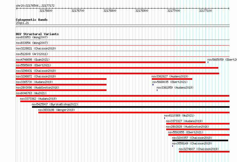Click ruler position 32177100
237x162 pixels.
206,11
